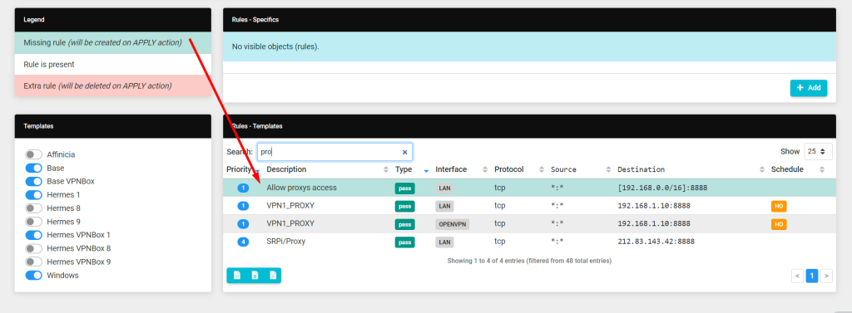This screenshot has height=313, width=852.
Task: Export the templates table as Excel
Action: pyautogui.click(x=255, y=276)
